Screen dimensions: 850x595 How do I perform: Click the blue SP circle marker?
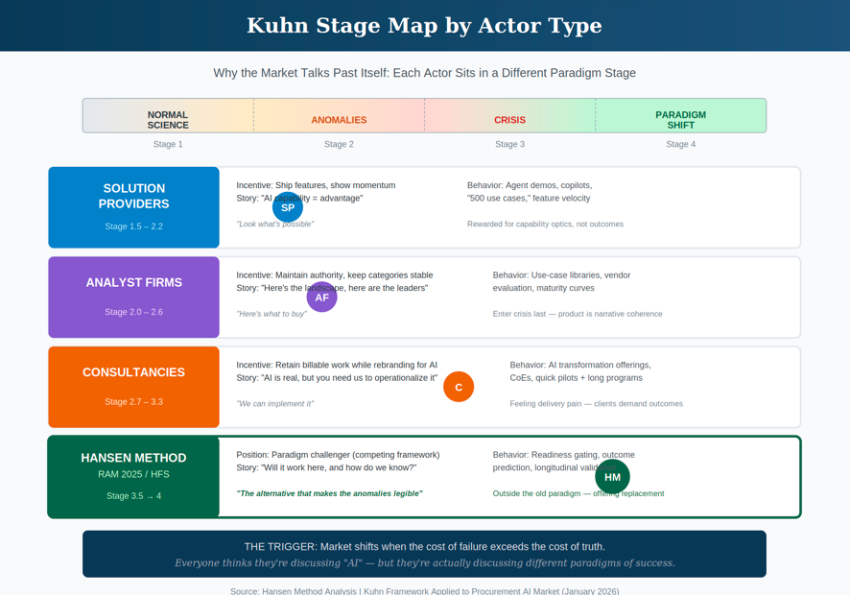tap(288, 207)
